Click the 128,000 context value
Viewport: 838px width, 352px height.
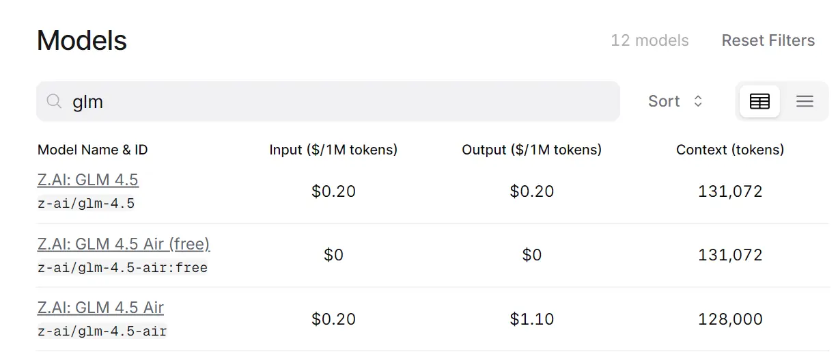tap(730, 319)
